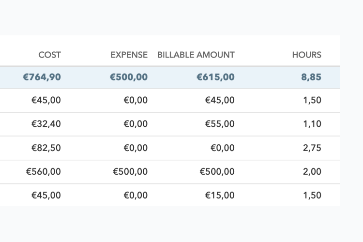Select the total cost €764,90 cell
This screenshot has width=363, height=242.
[x=42, y=77]
